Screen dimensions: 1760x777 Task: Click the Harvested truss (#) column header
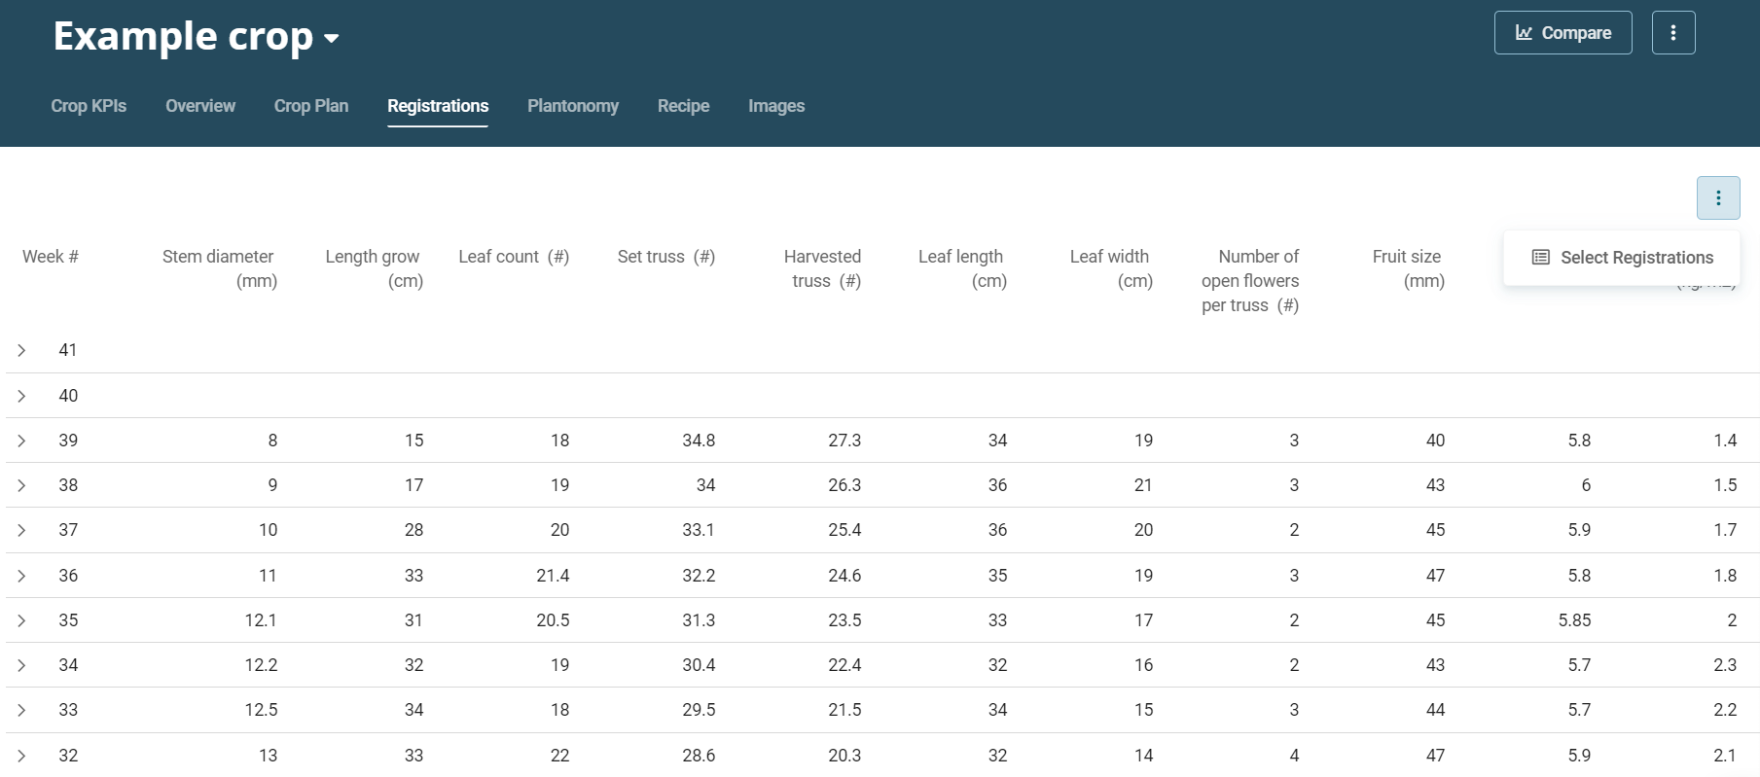click(822, 268)
